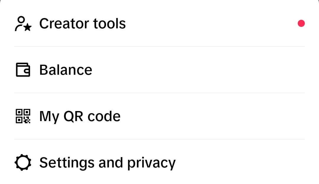Image resolution: width=319 pixels, height=184 pixels.
Task: Tap the person-with-star Creator tools icon
Action: pyautogui.click(x=23, y=24)
